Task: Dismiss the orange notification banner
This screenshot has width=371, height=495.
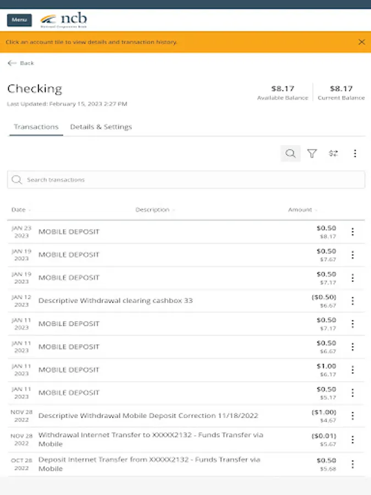Action: (361, 42)
